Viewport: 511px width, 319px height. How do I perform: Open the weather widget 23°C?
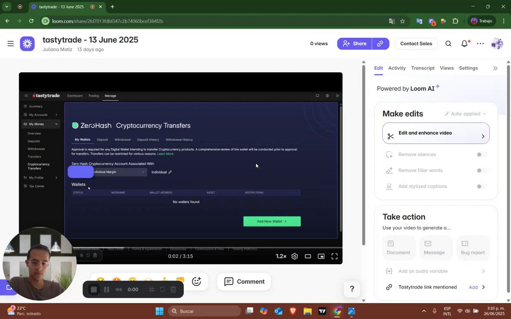(x=24, y=311)
